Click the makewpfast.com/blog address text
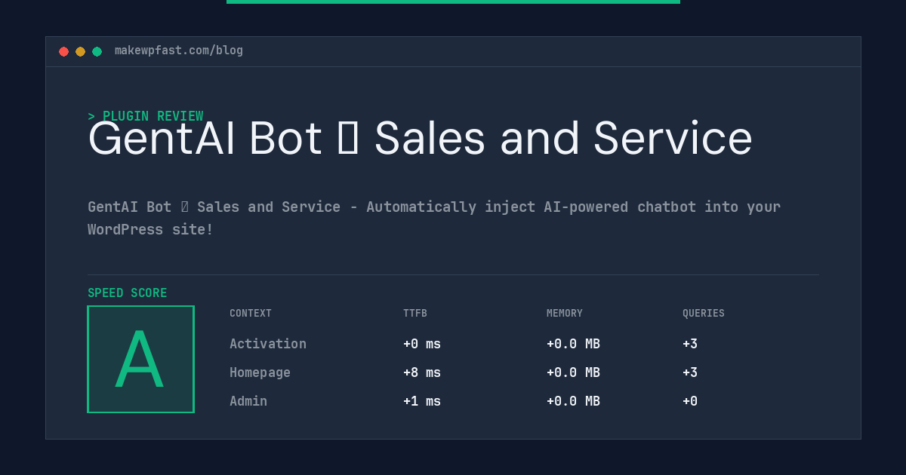906x475 pixels. pyautogui.click(x=179, y=51)
